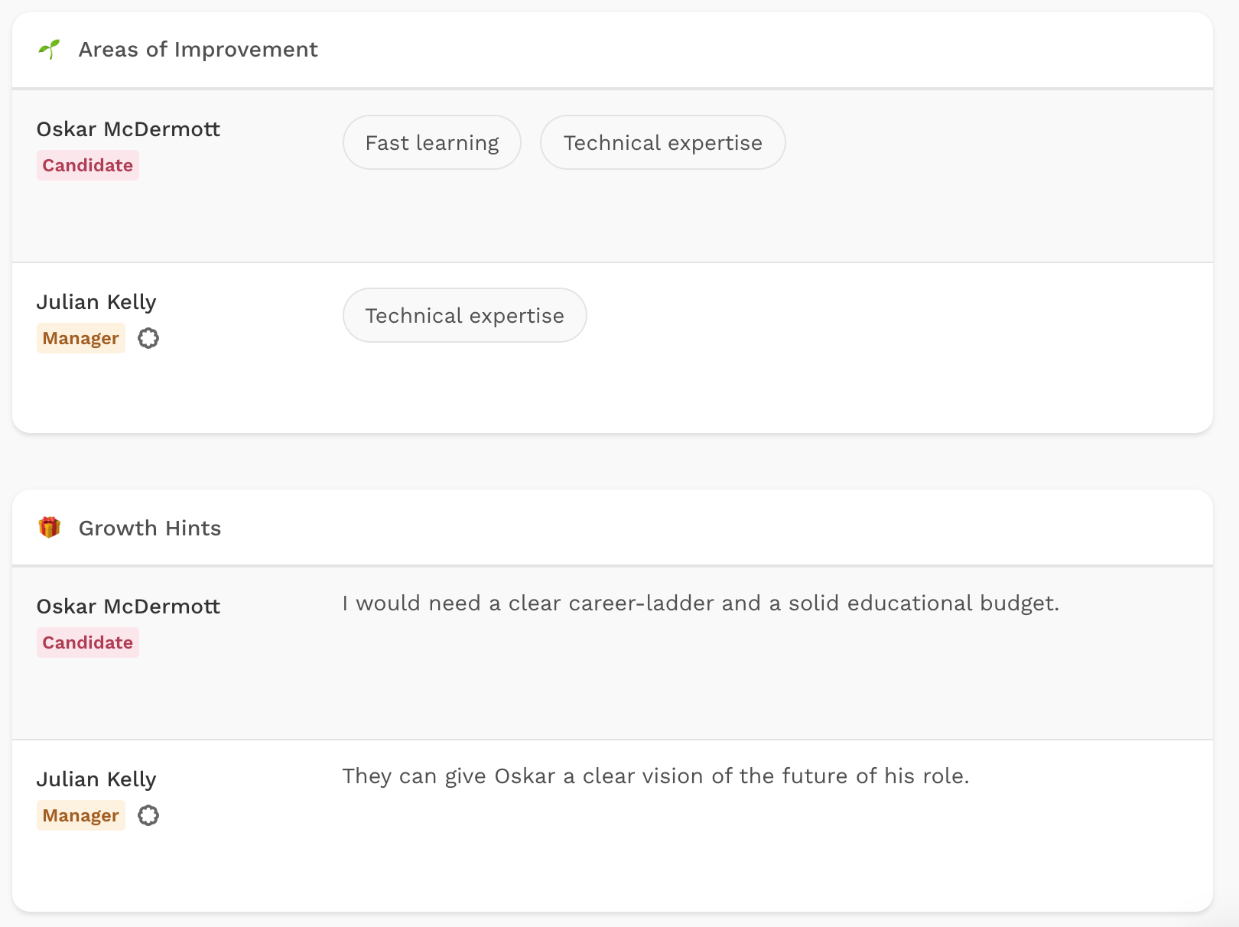
Task: Click the gift icon beside Growth Hints
Action: click(50, 528)
